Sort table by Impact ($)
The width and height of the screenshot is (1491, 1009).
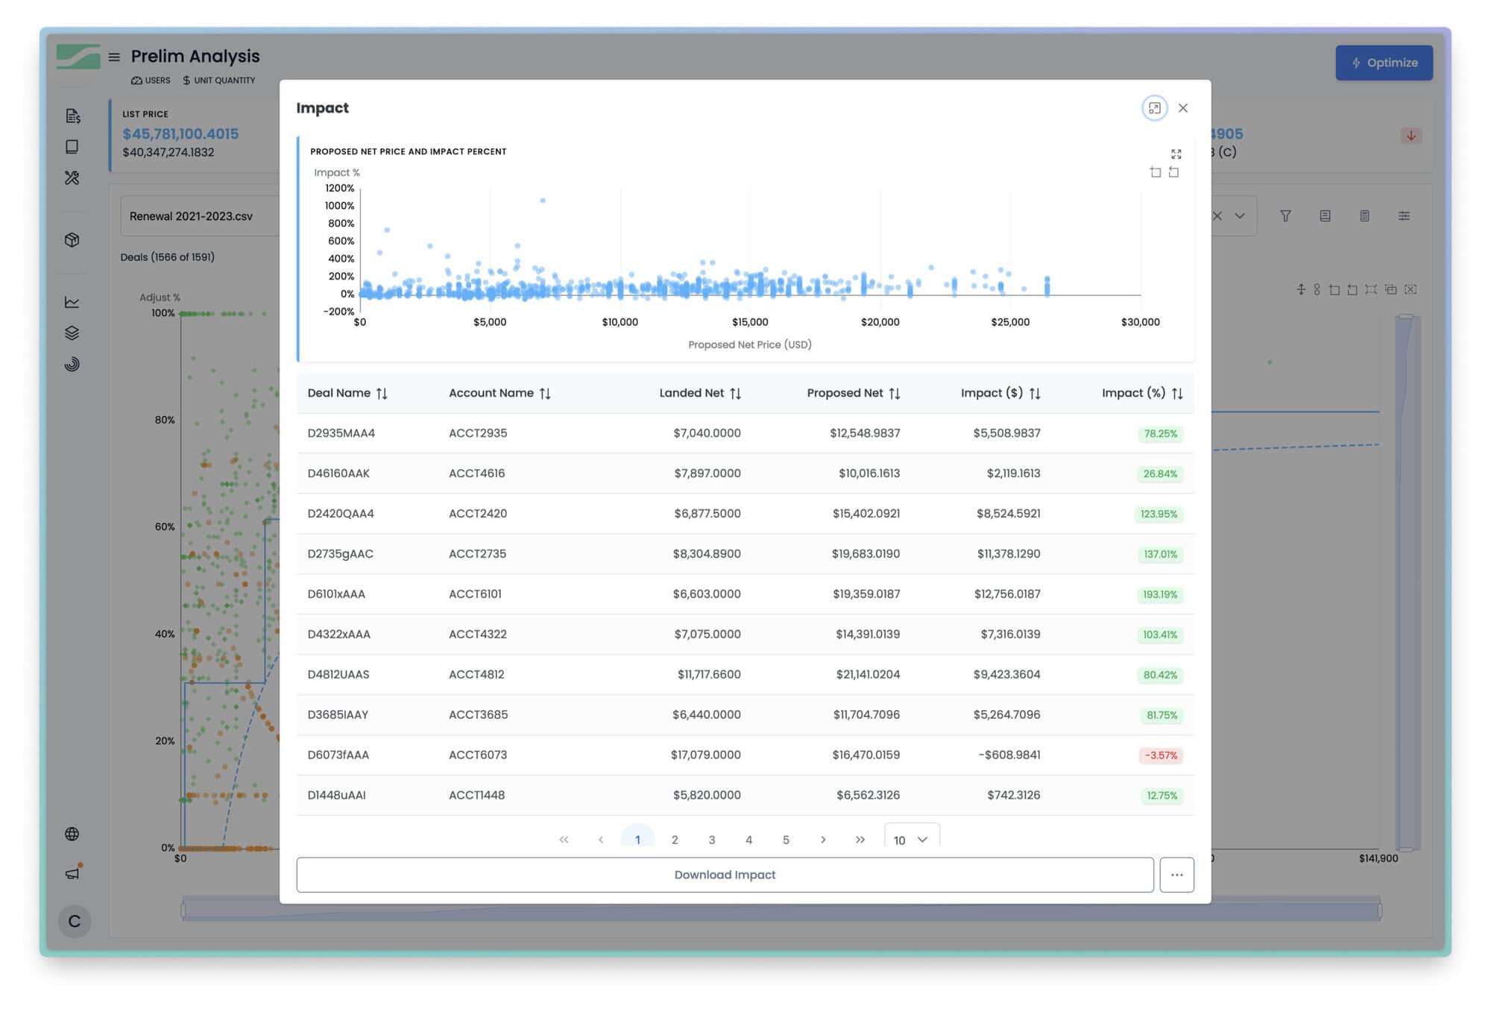[1035, 393]
